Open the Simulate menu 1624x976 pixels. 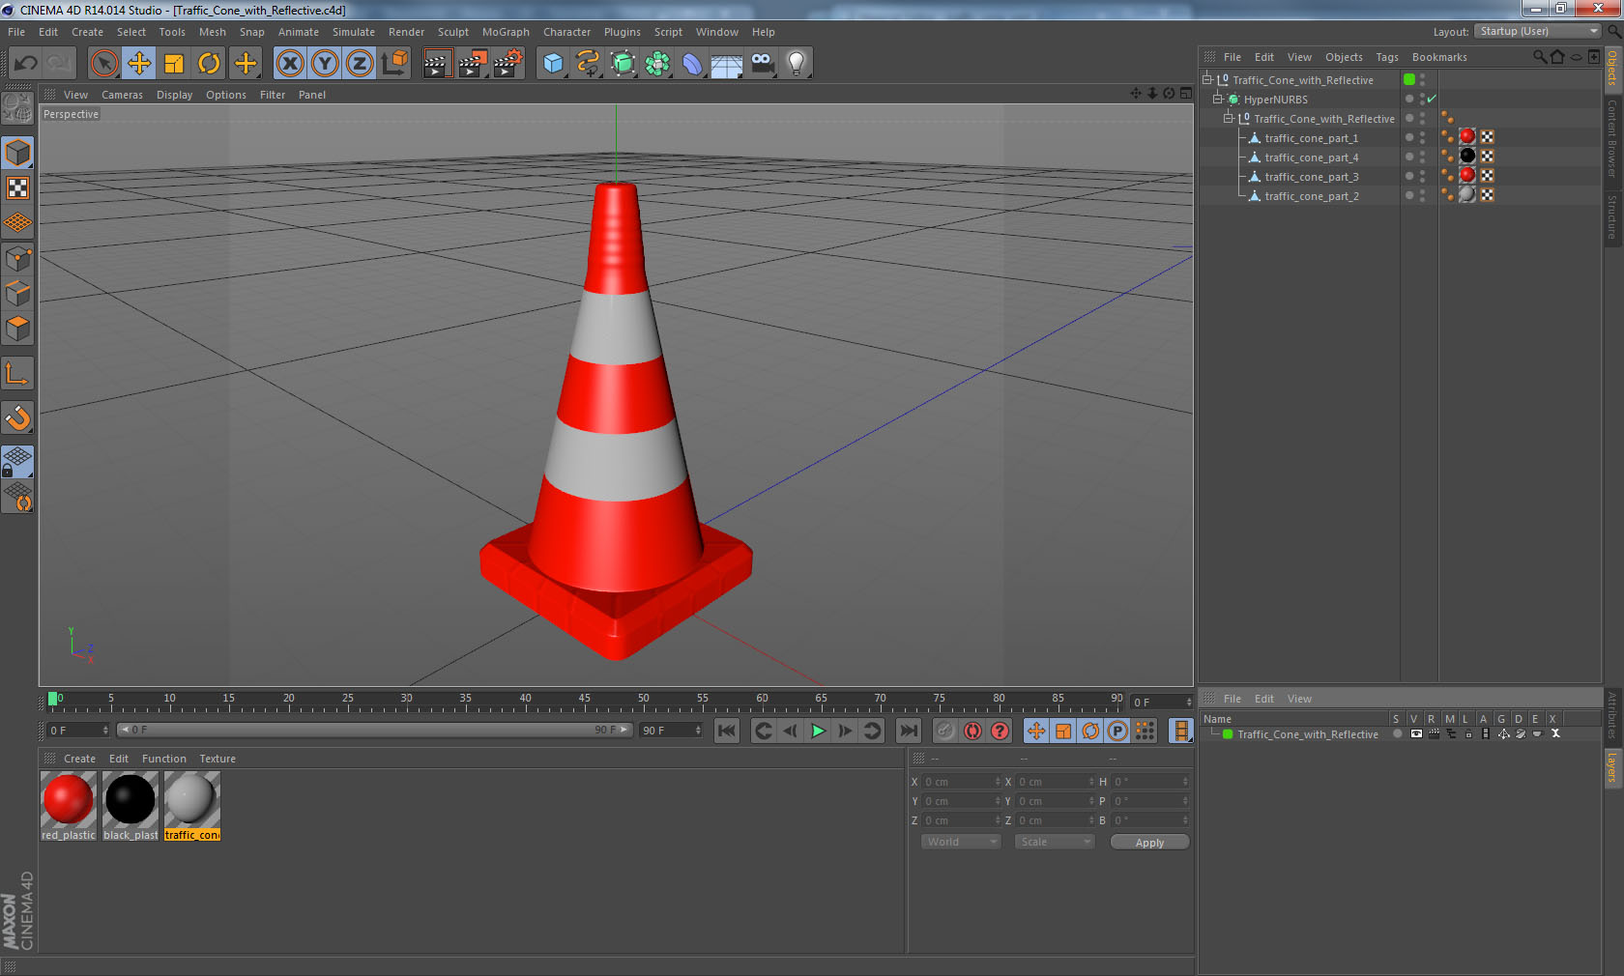click(354, 32)
